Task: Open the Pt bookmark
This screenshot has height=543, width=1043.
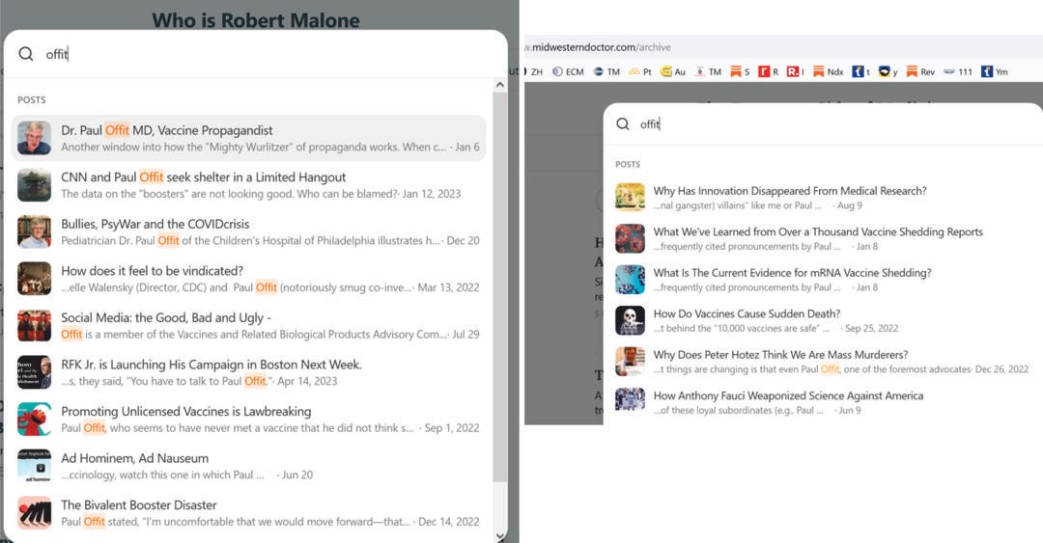Action: pyautogui.click(x=640, y=71)
